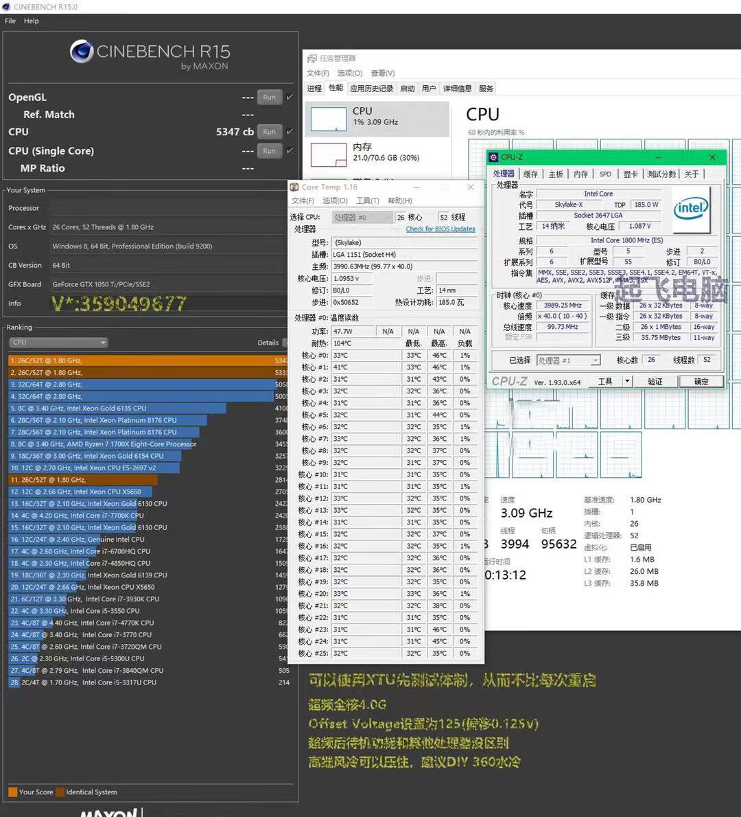Screen dimensions: 741x817
Task: Open Task Manager 文件(F) menu
Action: click(x=318, y=73)
